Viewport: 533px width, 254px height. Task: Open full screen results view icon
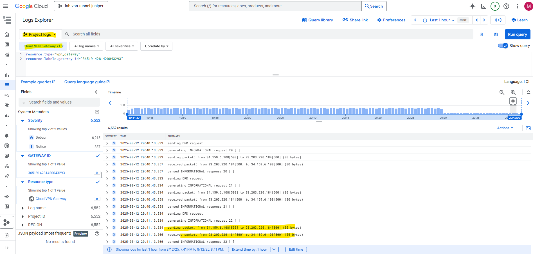[528, 128]
